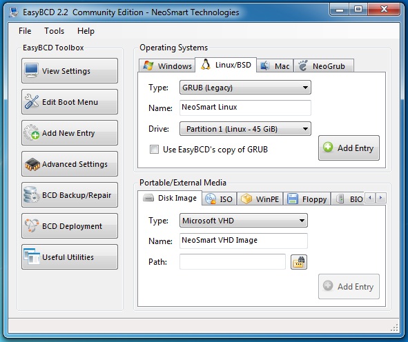Click the EasyBCD title bar icon

click(x=13, y=12)
